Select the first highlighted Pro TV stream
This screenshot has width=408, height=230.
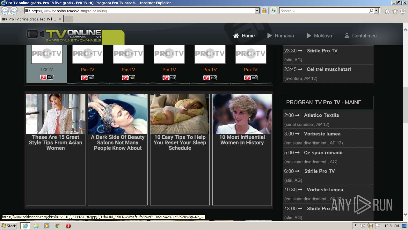pyautogui.click(x=47, y=64)
